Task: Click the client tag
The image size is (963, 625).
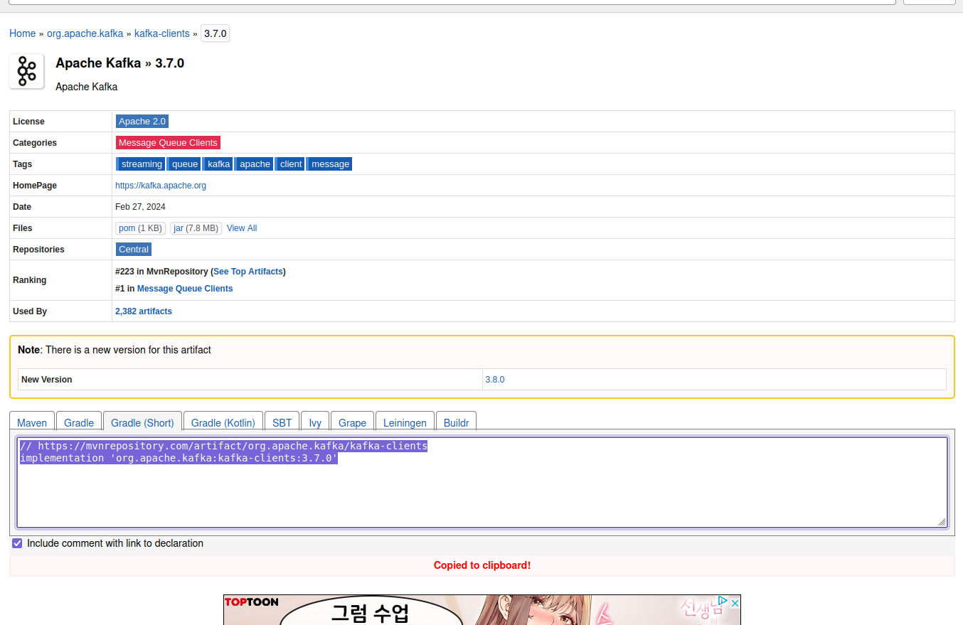Action: click(x=291, y=164)
